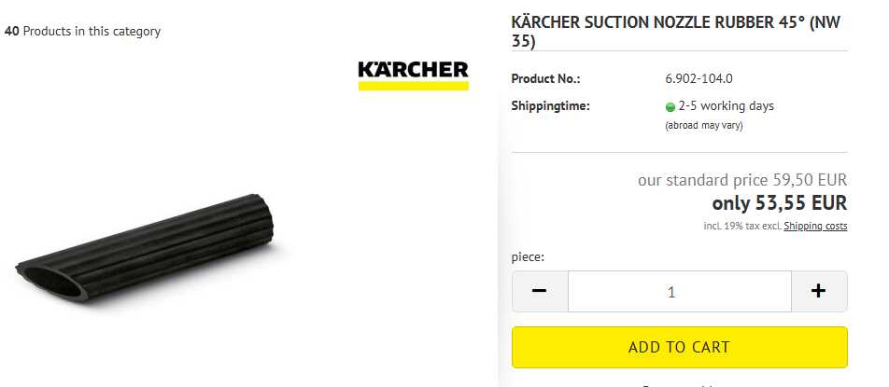Click the Product No. label
Viewport: 889px width, 387px height.
coord(545,78)
